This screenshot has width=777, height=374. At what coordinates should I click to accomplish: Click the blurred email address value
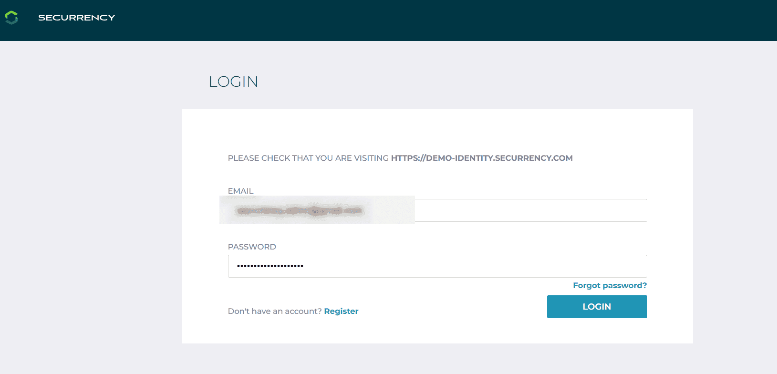(300, 210)
